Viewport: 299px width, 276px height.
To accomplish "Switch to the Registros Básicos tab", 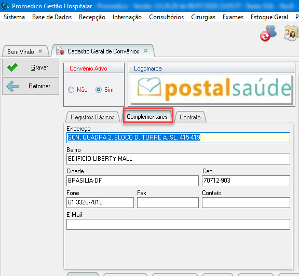I will pos(92,117).
